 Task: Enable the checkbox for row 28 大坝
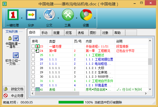pyautogui.click(x=33, y=68)
